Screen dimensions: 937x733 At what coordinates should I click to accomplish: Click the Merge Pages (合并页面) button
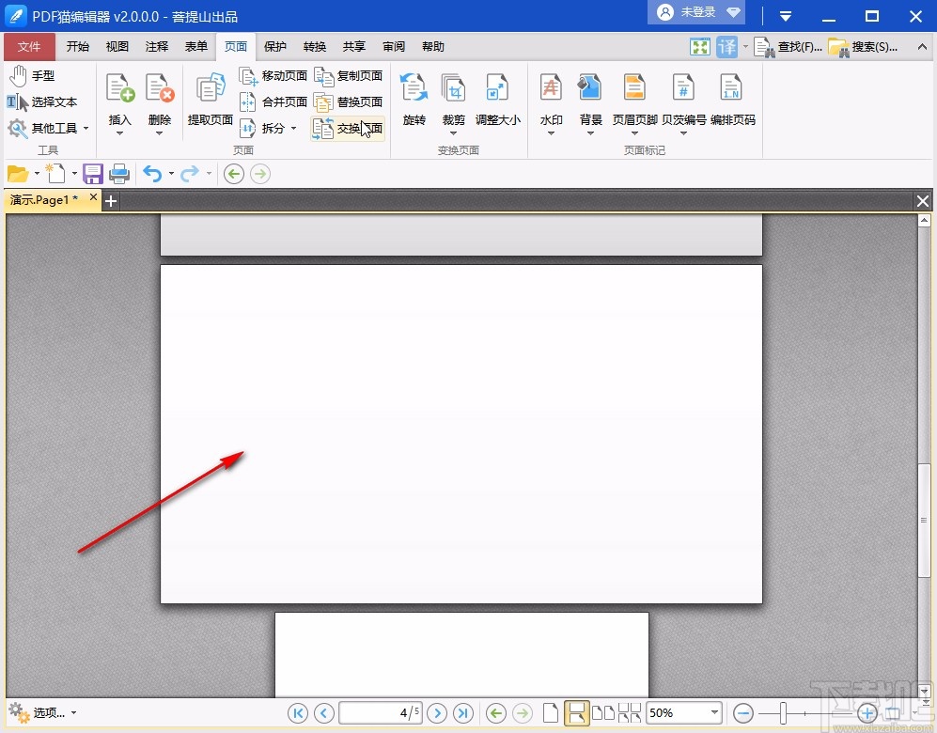point(273,102)
